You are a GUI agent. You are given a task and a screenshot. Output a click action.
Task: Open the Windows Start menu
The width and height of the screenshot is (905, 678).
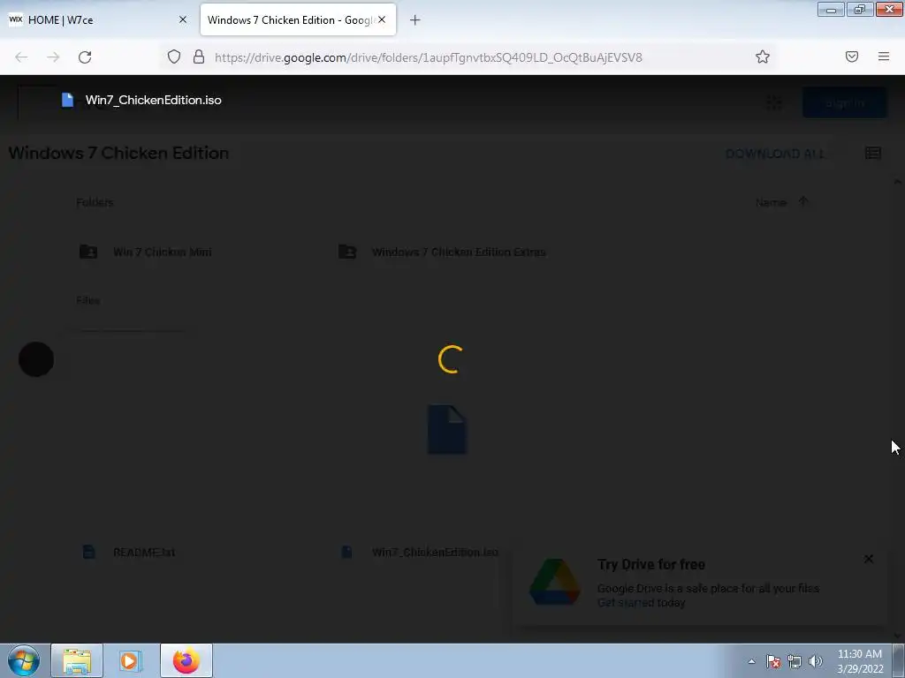pos(24,660)
